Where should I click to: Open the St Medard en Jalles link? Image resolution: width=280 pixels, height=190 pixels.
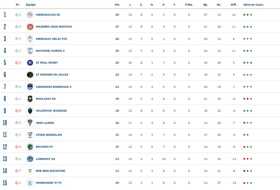point(52,75)
